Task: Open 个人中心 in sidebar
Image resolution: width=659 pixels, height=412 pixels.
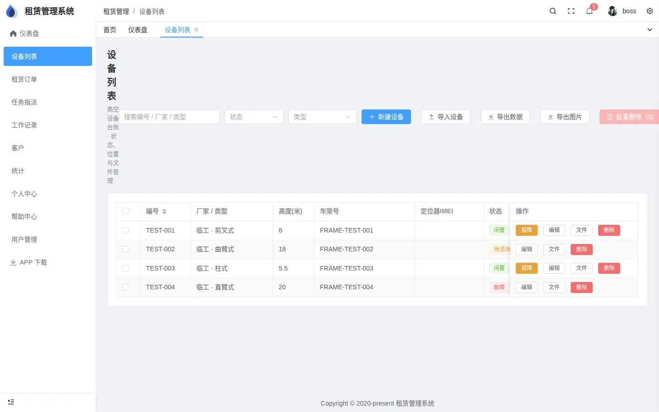Action: (x=48, y=194)
